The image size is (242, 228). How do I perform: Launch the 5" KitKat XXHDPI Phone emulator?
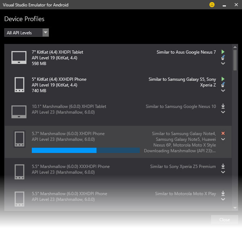223,79
